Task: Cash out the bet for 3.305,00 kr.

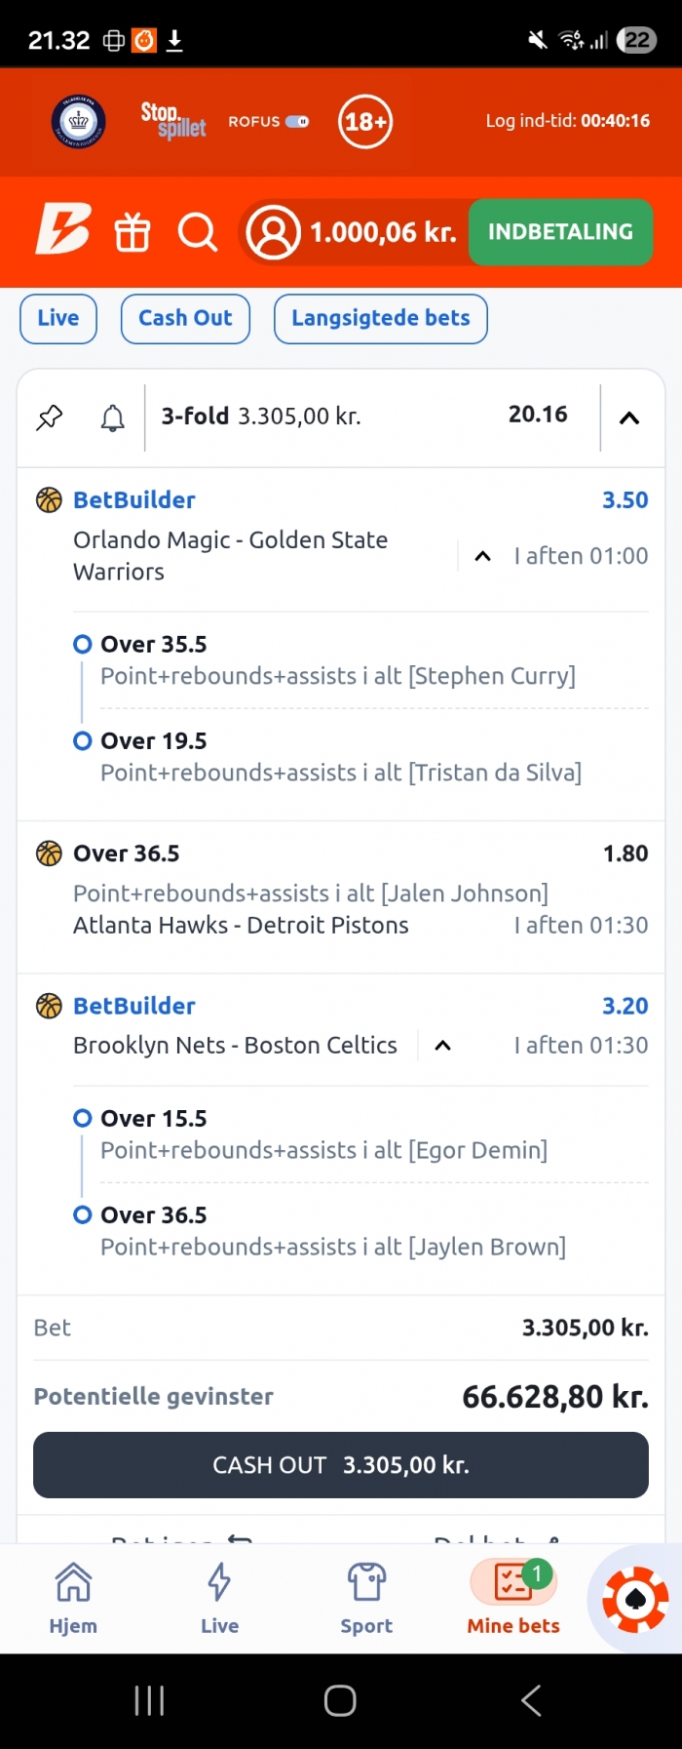Action: point(341,1464)
